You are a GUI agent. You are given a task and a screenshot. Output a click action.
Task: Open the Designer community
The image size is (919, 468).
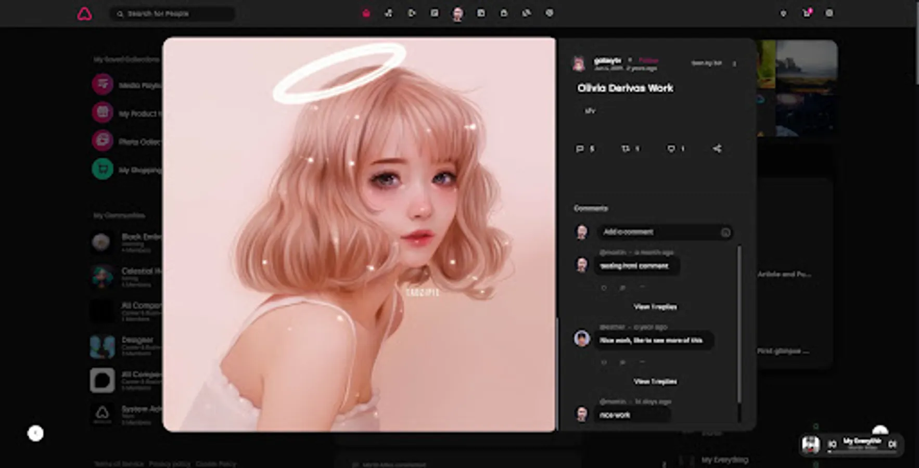[x=126, y=346]
